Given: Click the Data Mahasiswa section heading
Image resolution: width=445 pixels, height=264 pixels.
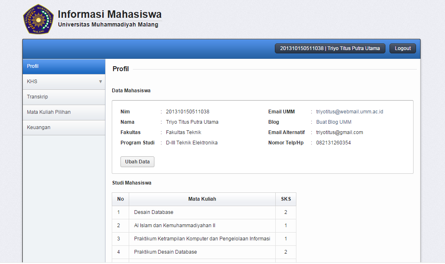Looking at the screenshot, I should [x=131, y=91].
